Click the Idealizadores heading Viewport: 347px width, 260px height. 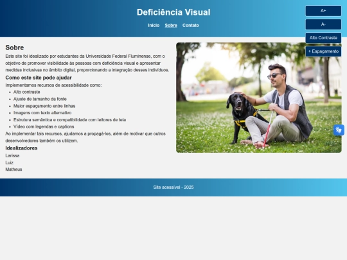pyautogui.click(x=21, y=148)
